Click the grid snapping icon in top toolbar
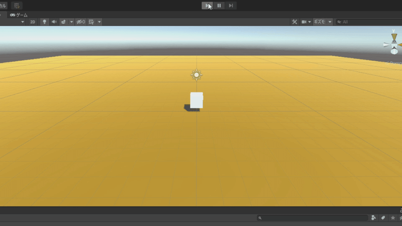Screen dimensions: 402x226 point(17,6)
